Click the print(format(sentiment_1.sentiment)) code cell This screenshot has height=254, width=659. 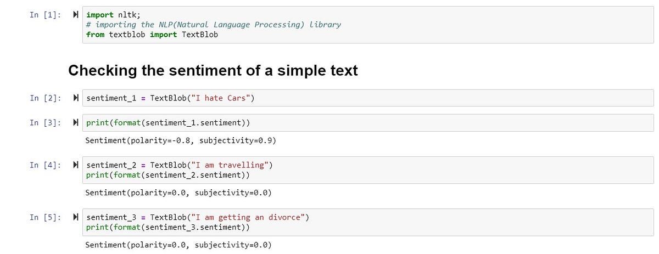368,122
